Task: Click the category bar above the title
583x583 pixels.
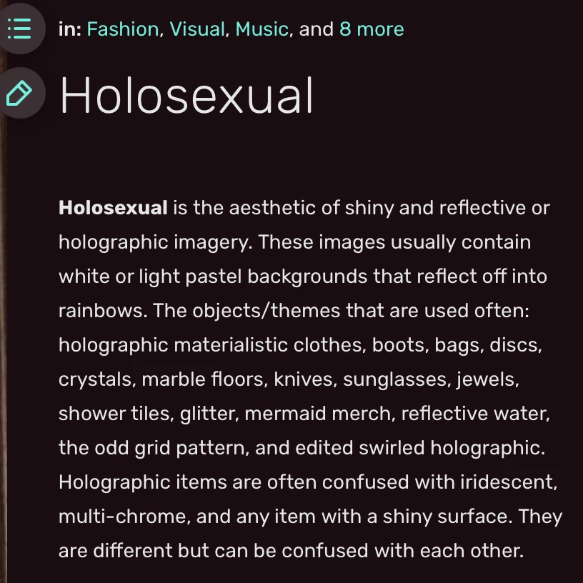Action: (x=214, y=29)
